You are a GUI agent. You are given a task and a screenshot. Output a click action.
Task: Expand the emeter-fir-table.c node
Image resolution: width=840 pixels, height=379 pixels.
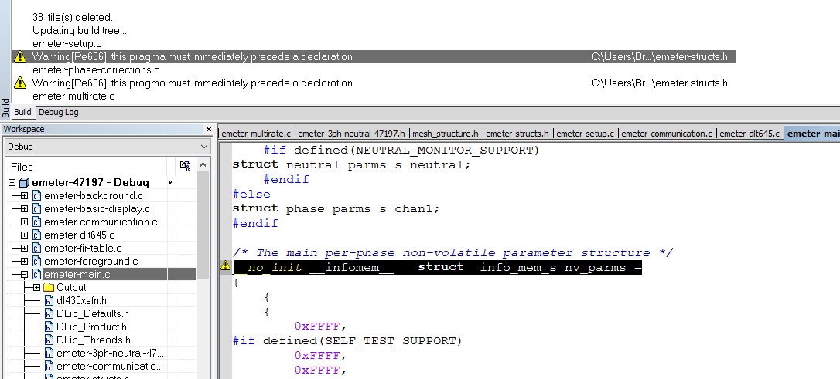24,248
